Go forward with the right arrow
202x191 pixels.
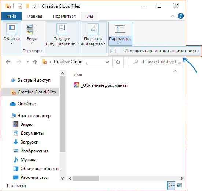tap(19, 62)
